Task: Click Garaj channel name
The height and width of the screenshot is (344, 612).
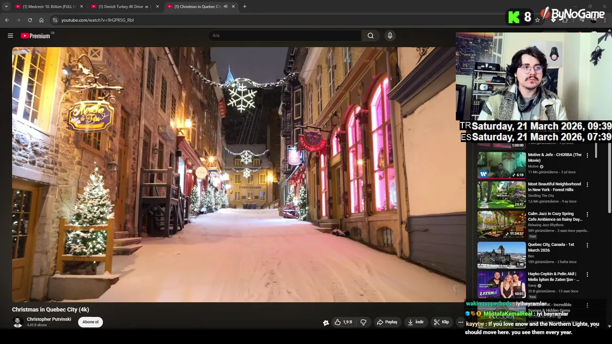Action: coord(531,286)
